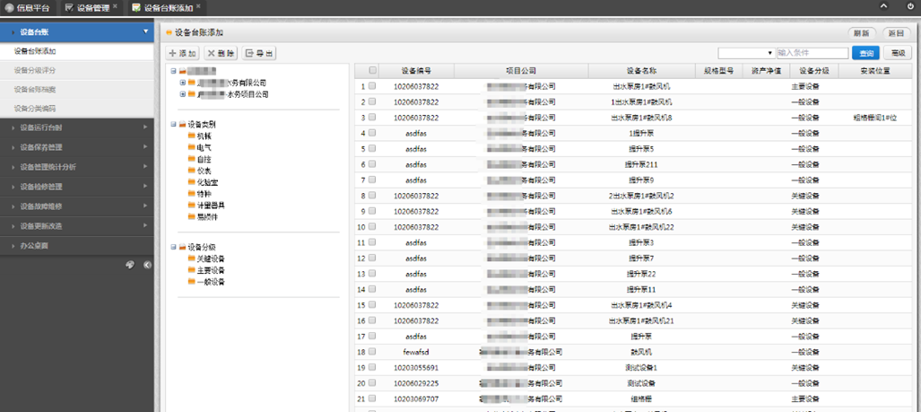This screenshot has width=921, height=412.
Task: Select device number 10203055691 cell
Action: (x=416, y=367)
